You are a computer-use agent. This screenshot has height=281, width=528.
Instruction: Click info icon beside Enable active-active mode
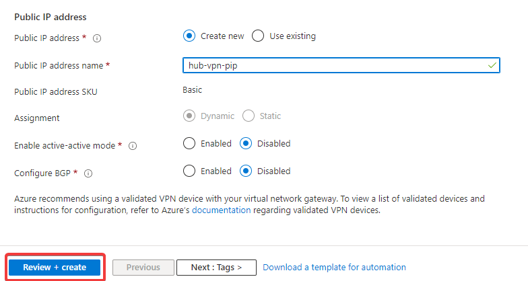133,146
